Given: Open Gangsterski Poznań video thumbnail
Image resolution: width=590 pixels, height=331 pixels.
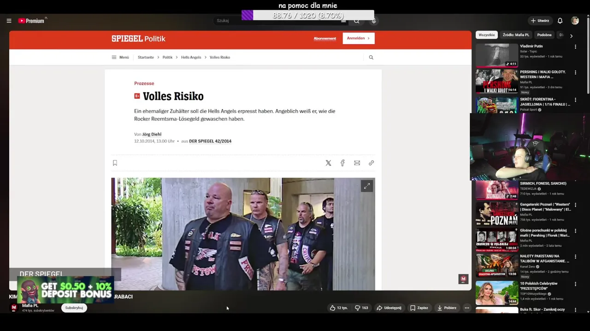Looking at the screenshot, I should (497, 213).
